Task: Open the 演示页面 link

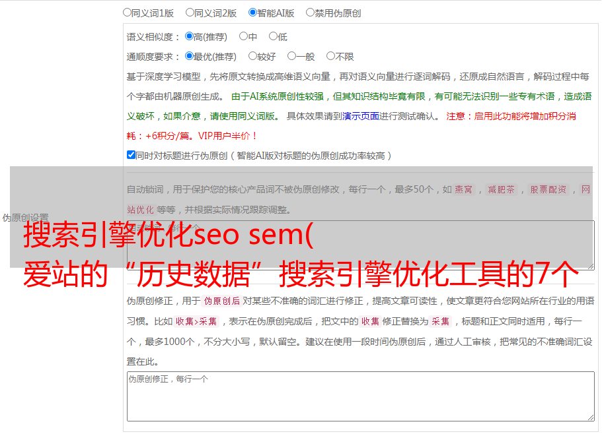Action: point(360,116)
